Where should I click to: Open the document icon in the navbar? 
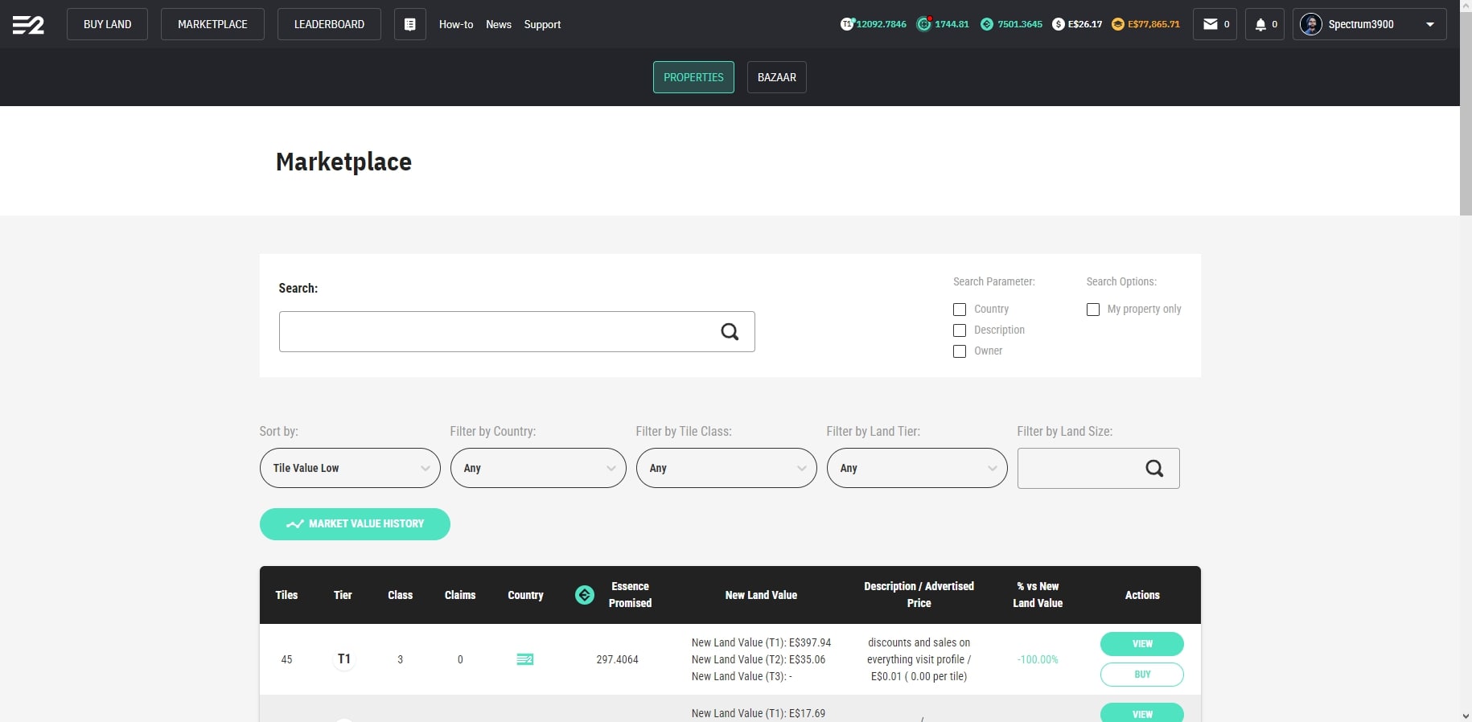(409, 25)
